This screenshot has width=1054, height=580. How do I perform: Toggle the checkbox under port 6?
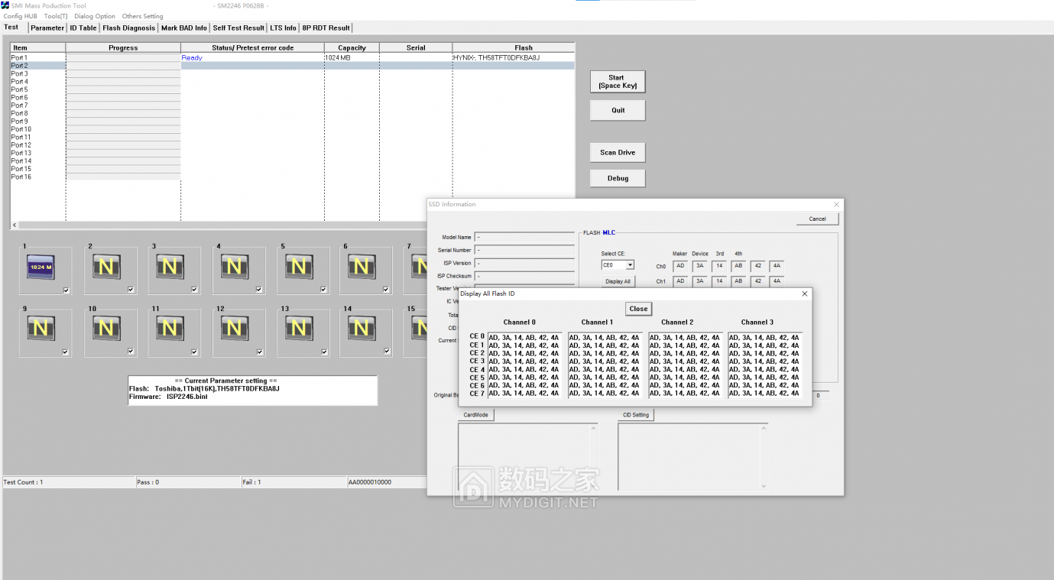point(387,290)
